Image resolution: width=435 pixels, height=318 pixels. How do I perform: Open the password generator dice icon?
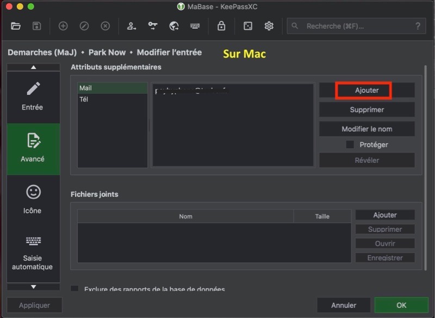coord(247,26)
